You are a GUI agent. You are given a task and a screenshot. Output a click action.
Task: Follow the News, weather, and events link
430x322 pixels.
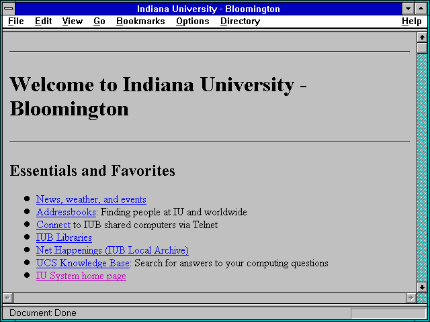(x=91, y=199)
